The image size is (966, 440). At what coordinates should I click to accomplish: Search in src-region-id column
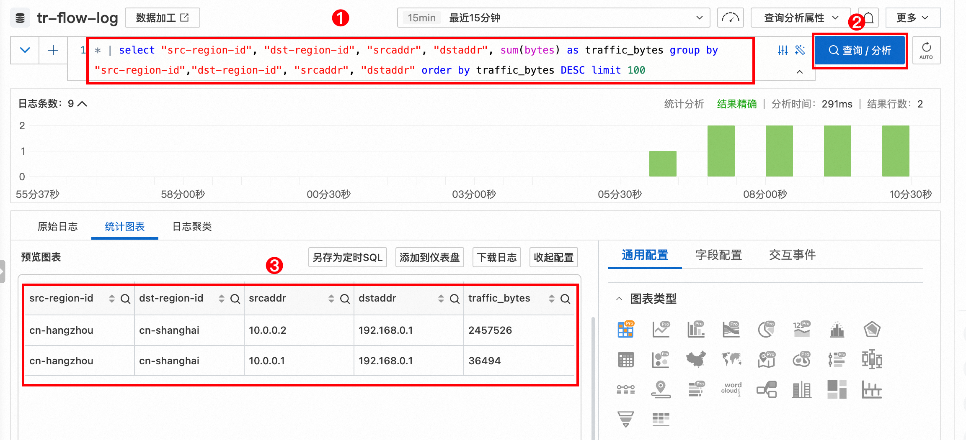[125, 299]
